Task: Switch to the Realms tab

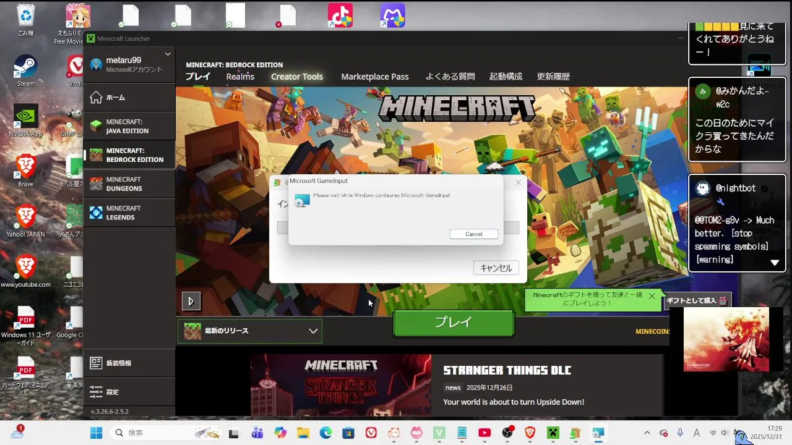Action: point(240,77)
